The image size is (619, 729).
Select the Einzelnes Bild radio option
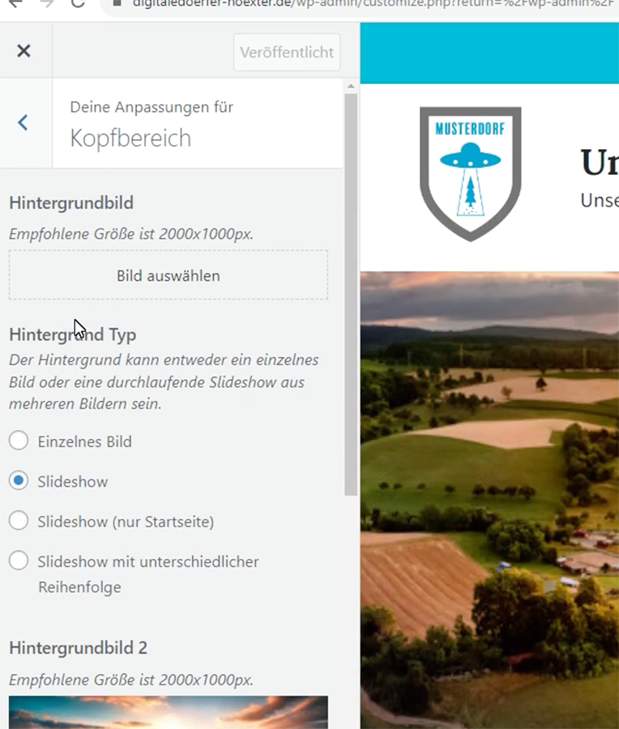click(x=19, y=441)
